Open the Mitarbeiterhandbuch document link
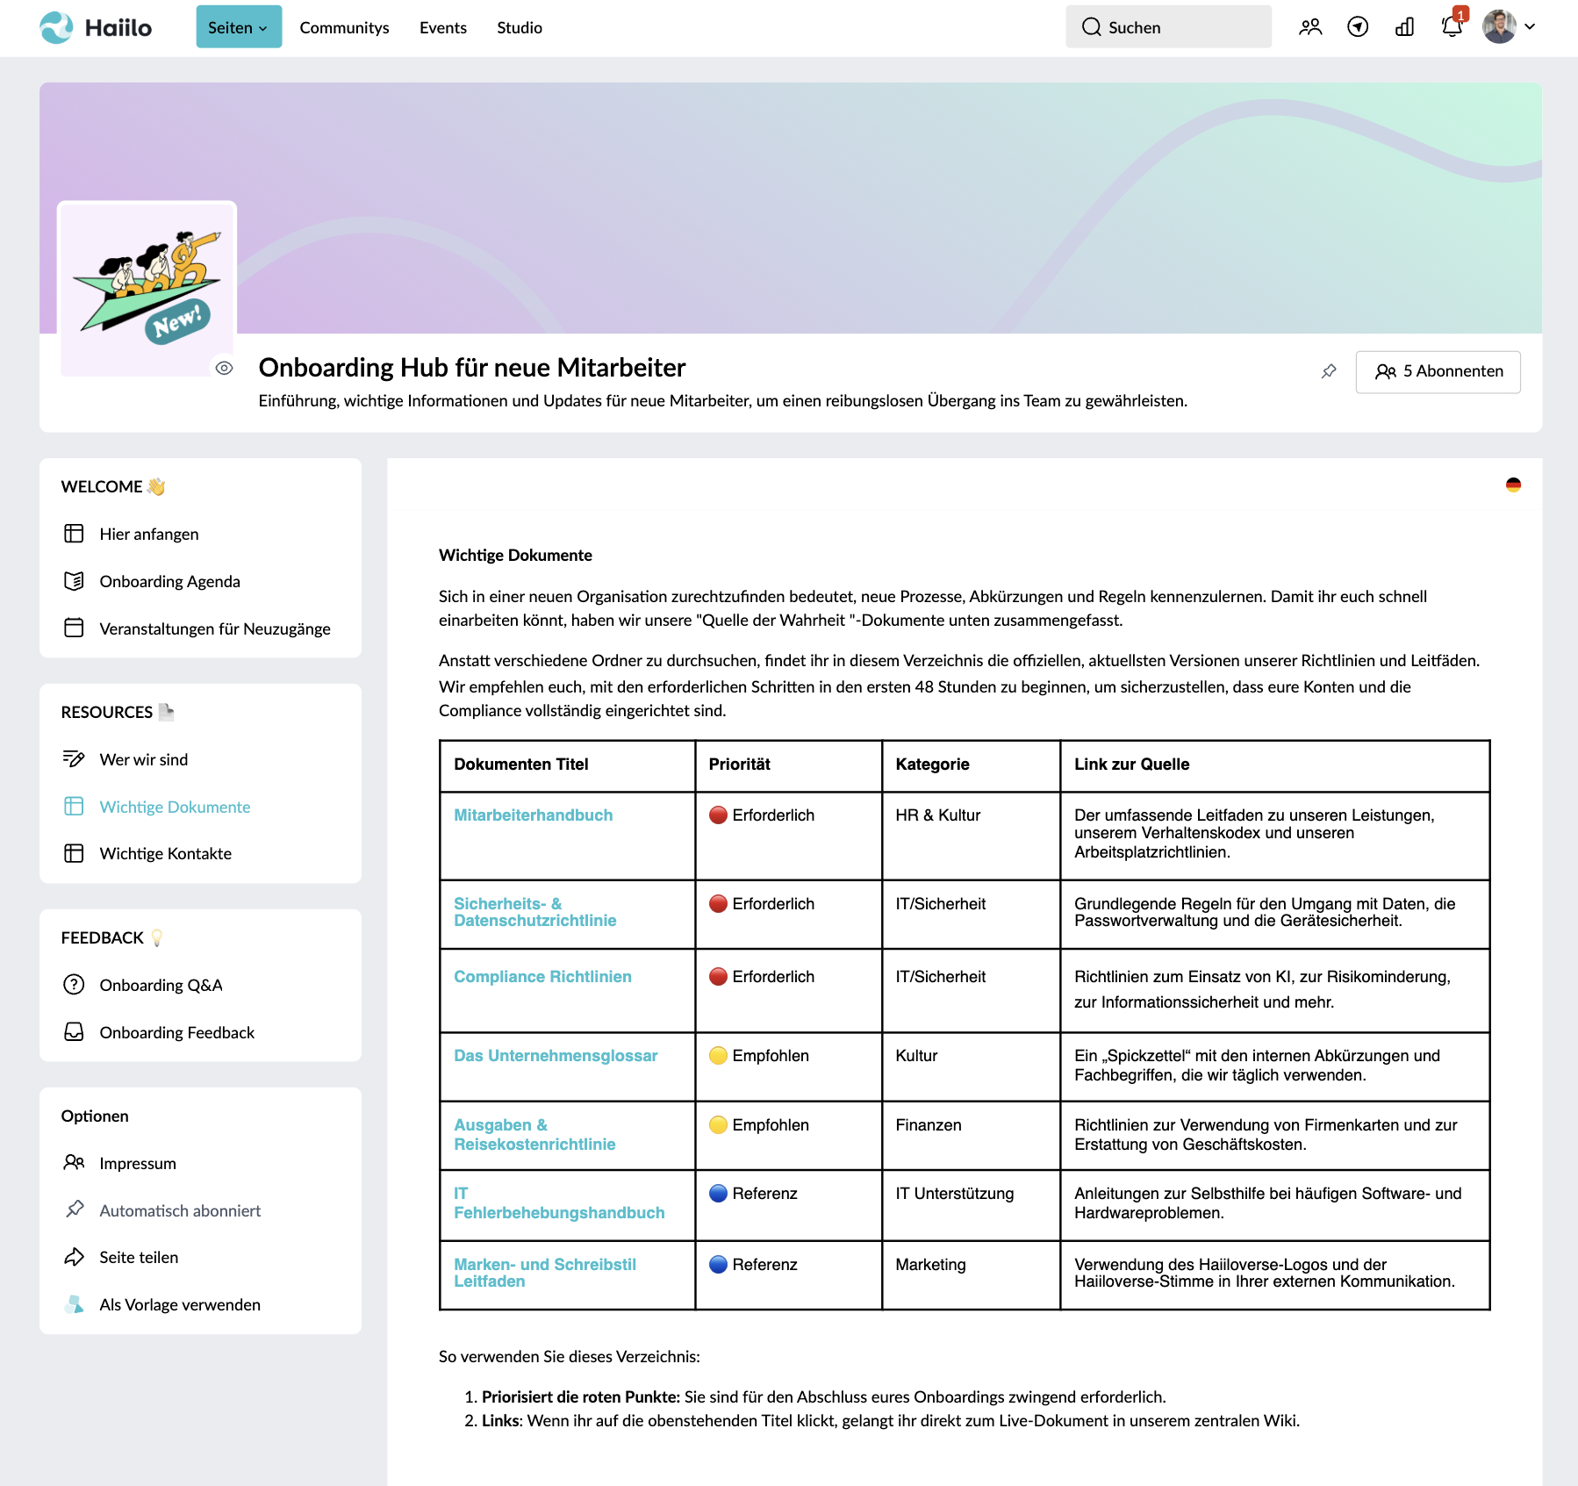This screenshot has width=1578, height=1486. pos(534,815)
